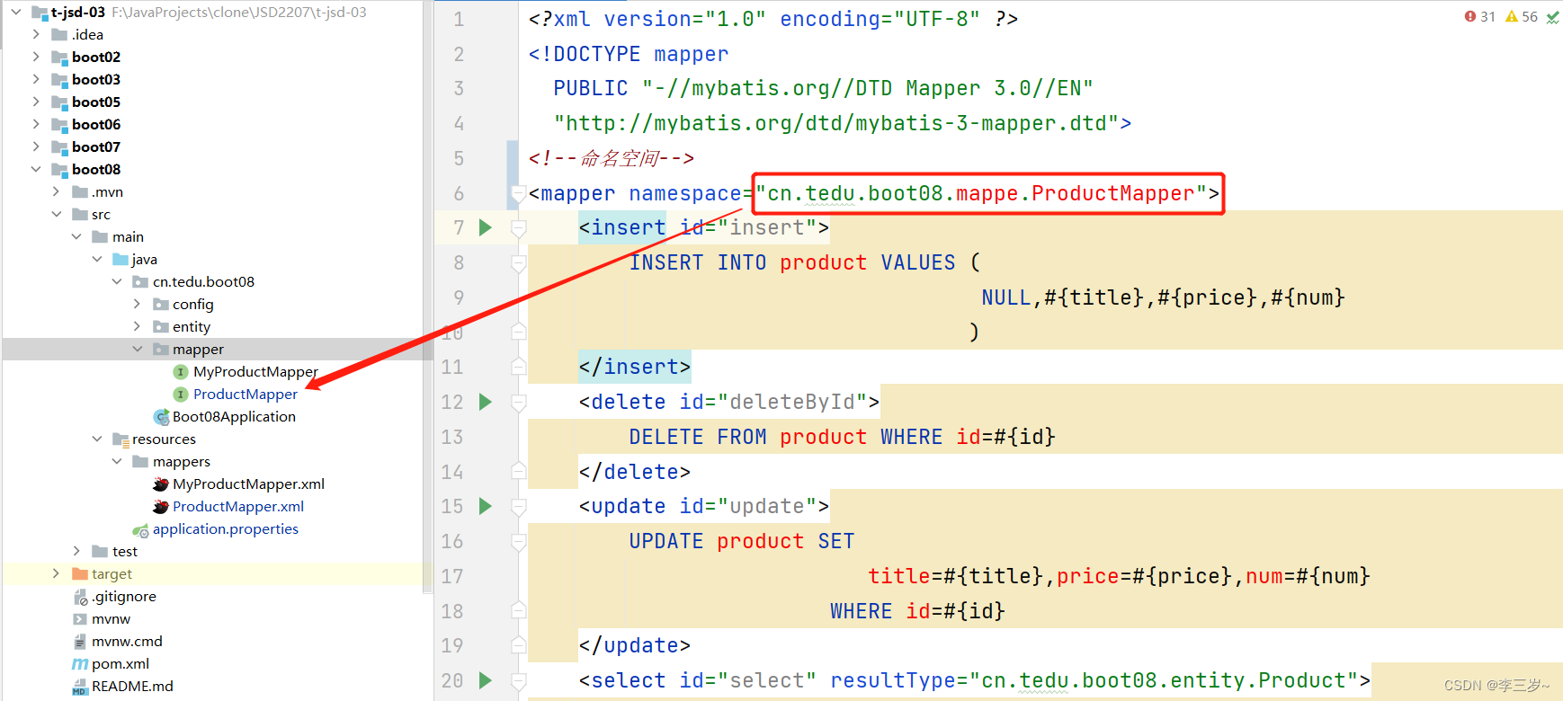Click the resources folder icon
This screenshot has height=701, width=1563.
[121, 439]
